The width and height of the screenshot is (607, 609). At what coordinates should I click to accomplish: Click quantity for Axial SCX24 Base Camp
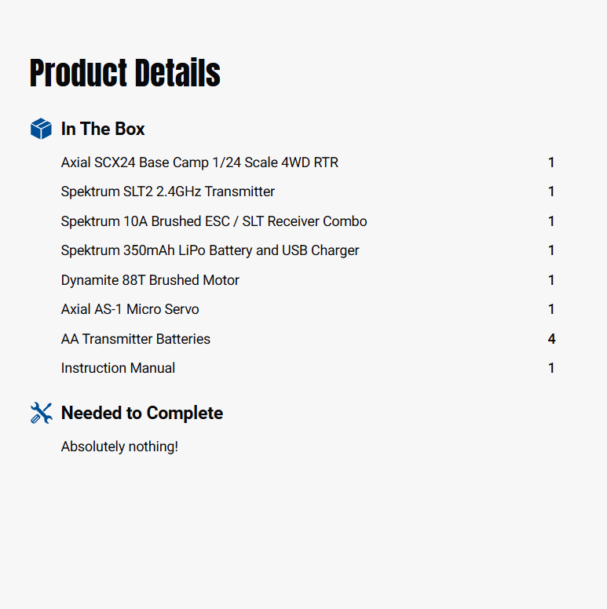pos(551,162)
